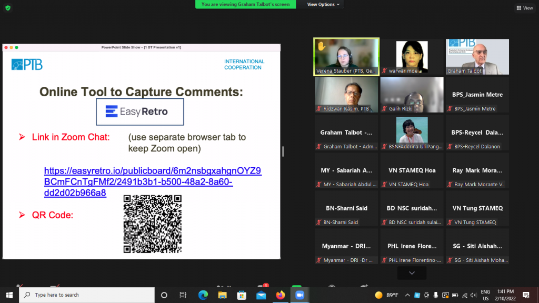Select the Myanmar - DRI participant tile
539x303 pixels.
point(346,246)
